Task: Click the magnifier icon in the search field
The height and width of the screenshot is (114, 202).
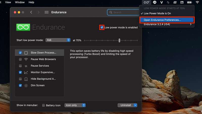Action: click(111, 12)
